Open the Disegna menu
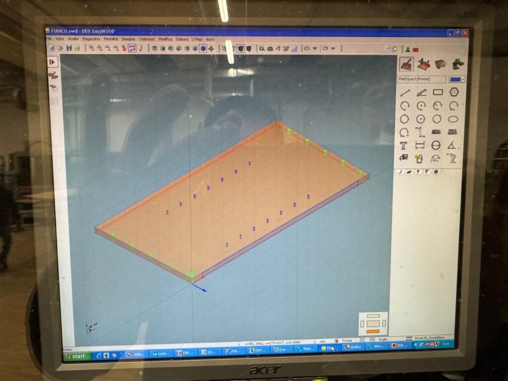The width and height of the screenshot is (508, 381). point(127,39)
